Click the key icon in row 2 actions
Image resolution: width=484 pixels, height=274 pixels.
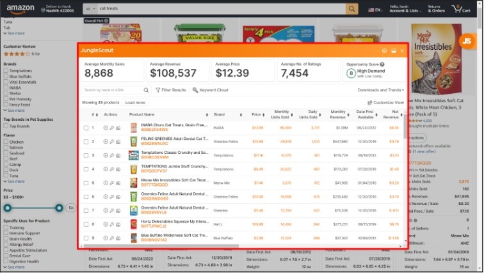pos(112,142)
